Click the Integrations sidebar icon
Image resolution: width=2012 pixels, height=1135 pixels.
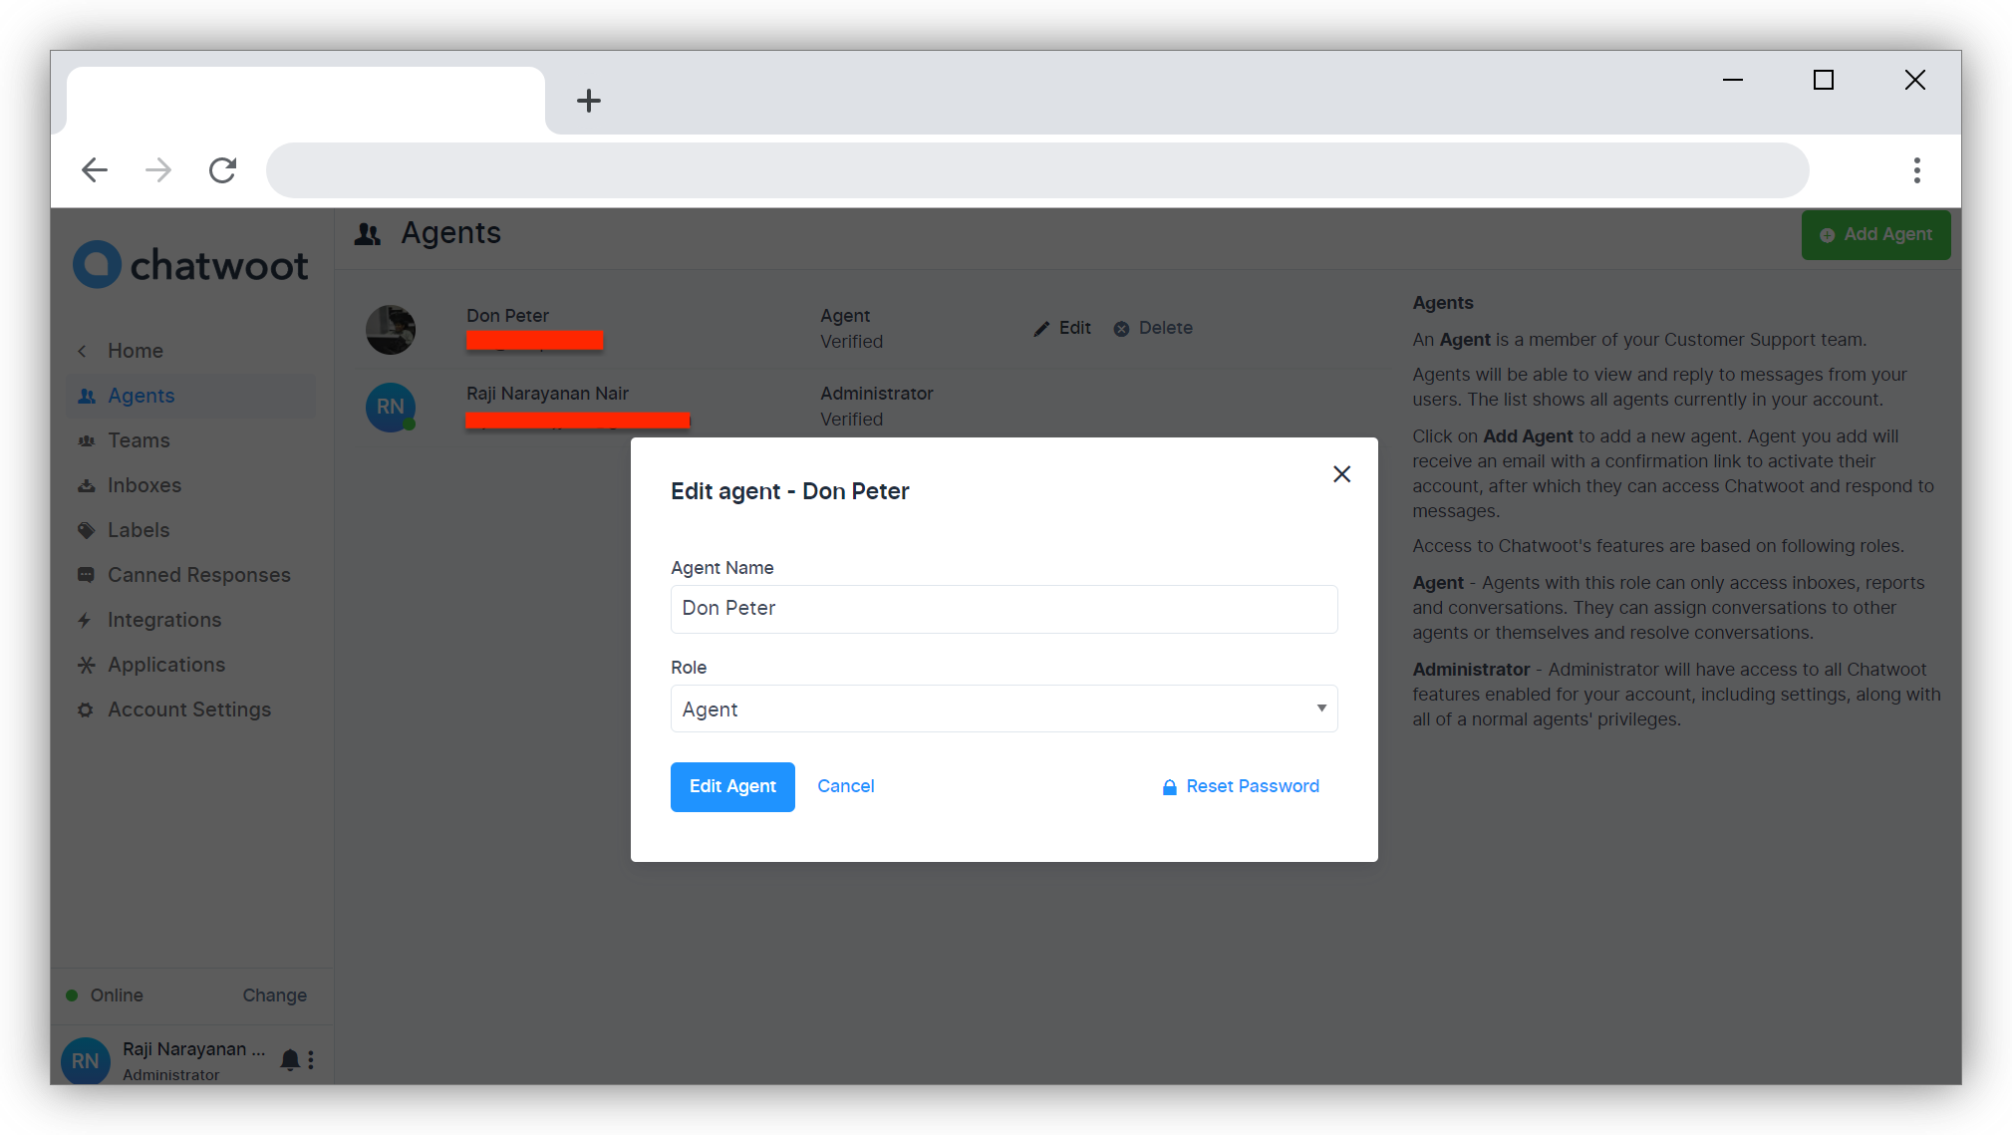(x=86, y=620)
